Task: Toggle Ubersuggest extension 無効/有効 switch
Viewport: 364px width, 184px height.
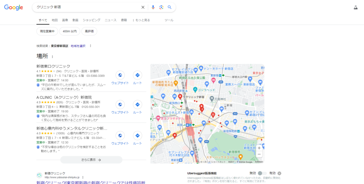Action: (262, 173)
